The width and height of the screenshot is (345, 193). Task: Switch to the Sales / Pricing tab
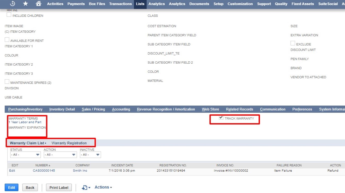93,109
